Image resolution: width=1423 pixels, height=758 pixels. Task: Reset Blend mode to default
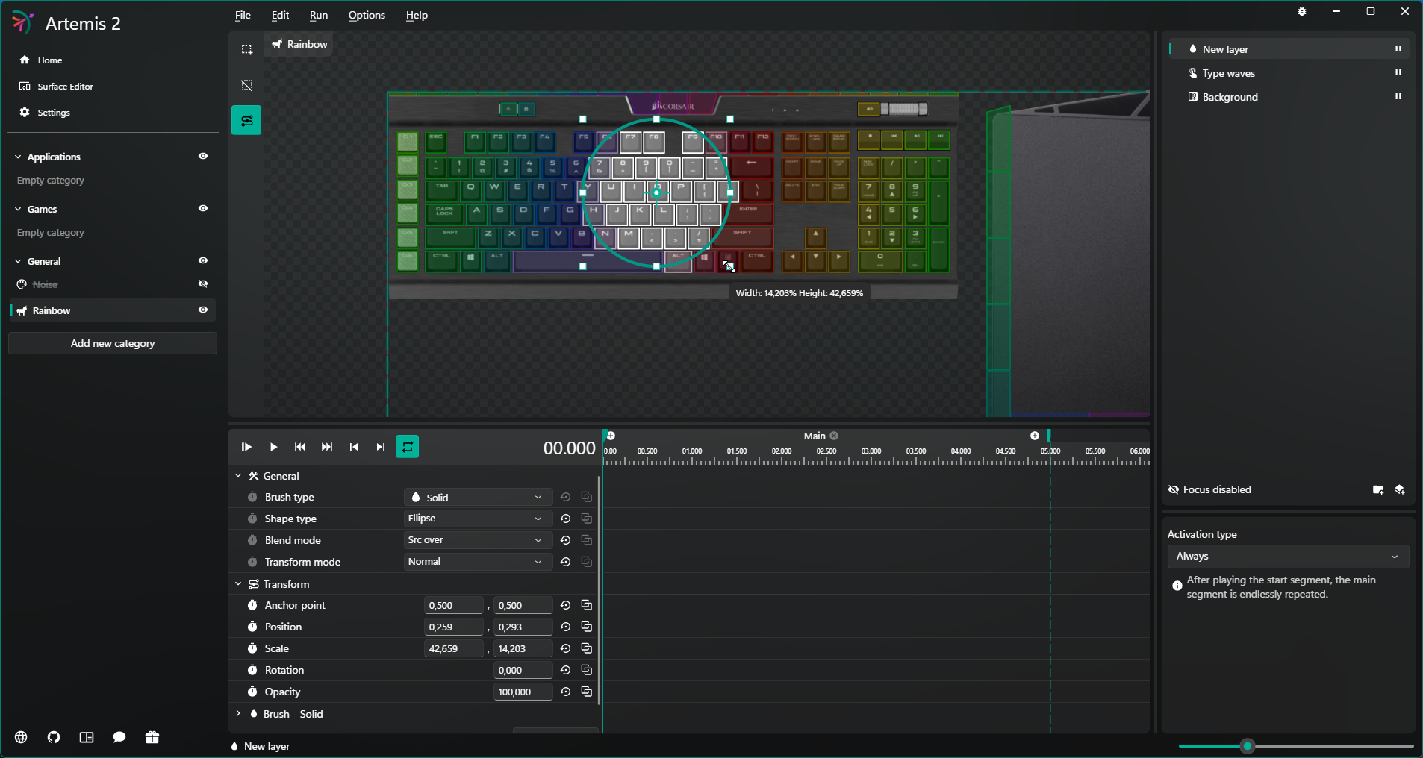click(x=565, y=540)
